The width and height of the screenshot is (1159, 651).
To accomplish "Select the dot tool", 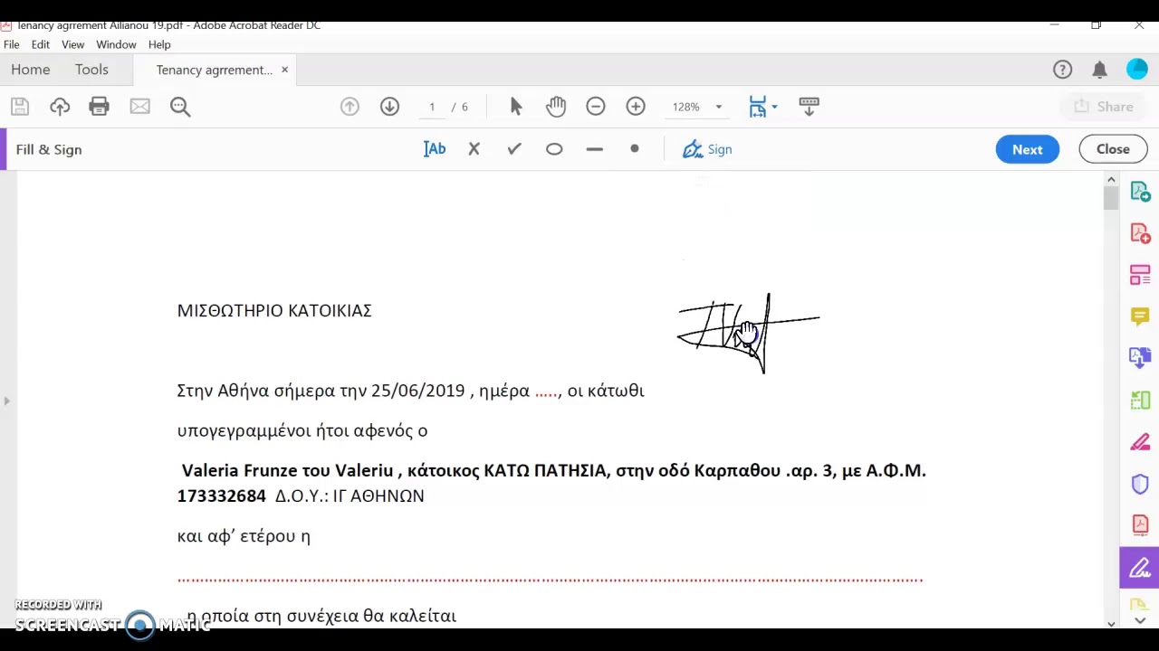I will [x=635, y=149].
